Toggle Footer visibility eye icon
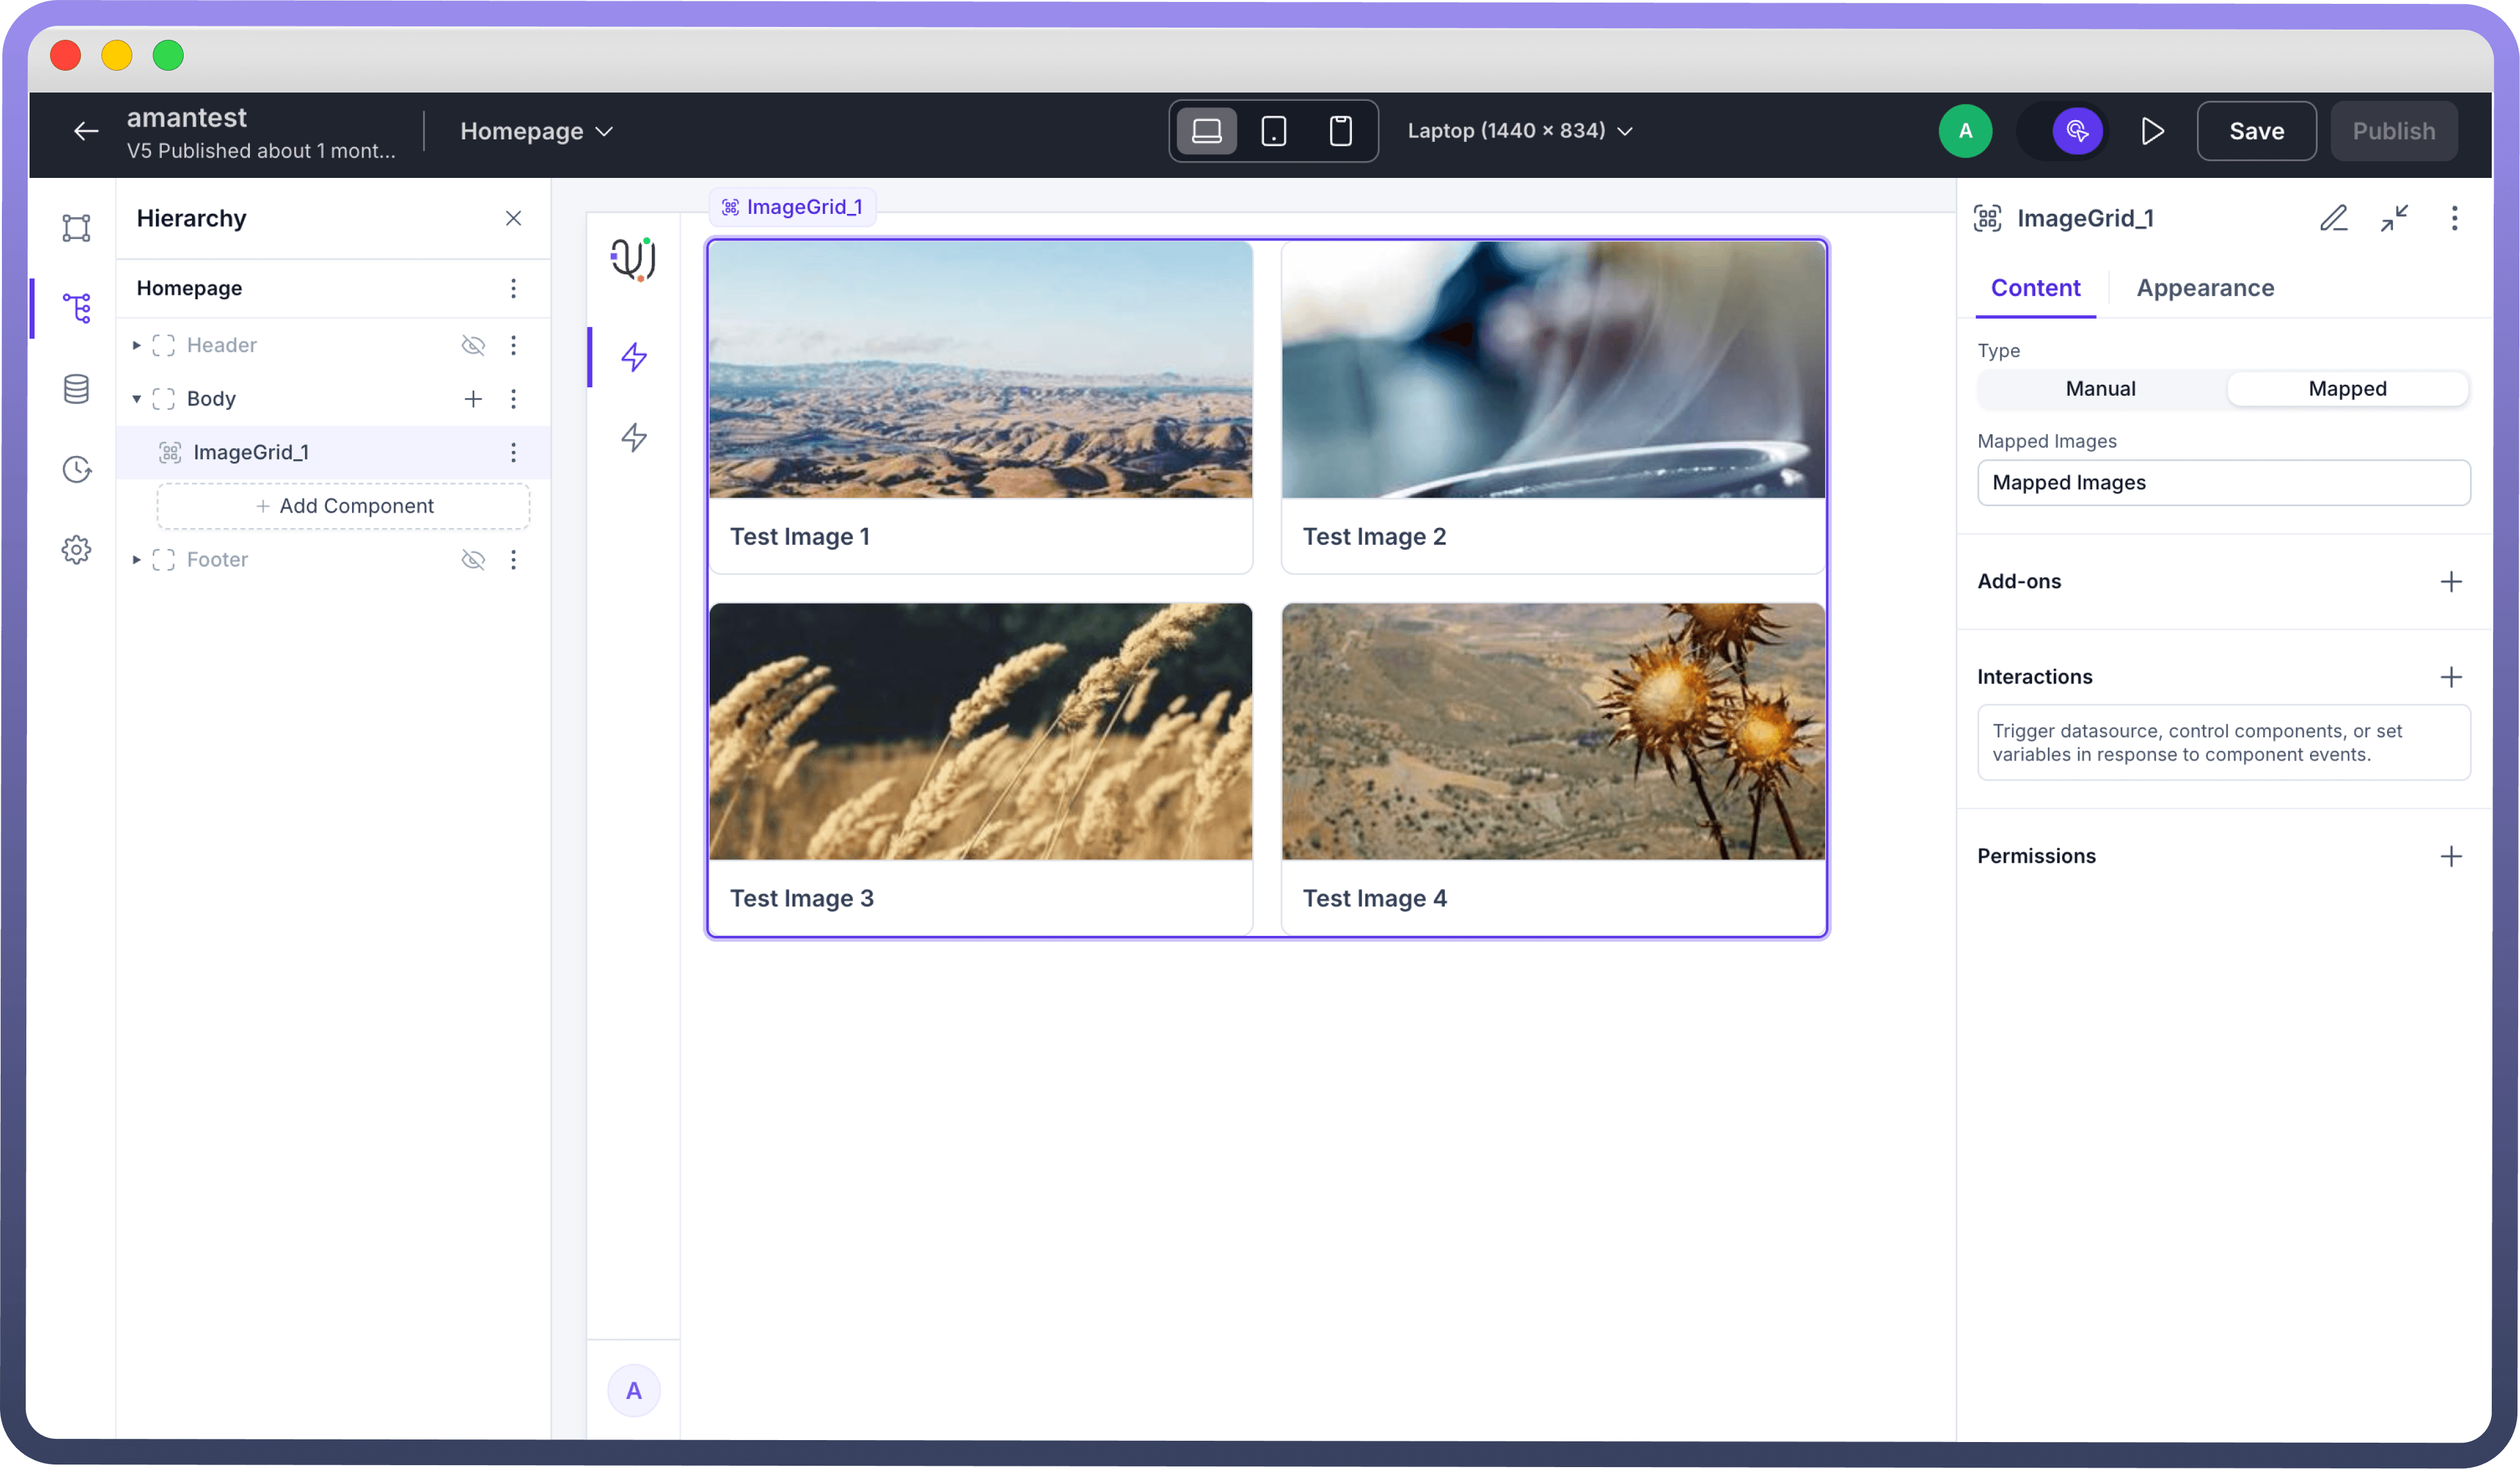2520x1469 pixels. 473,560
